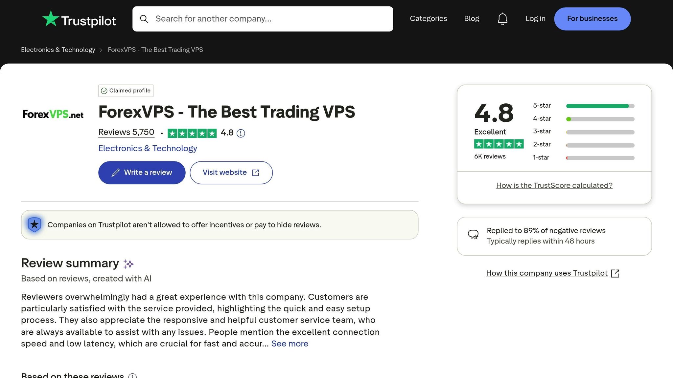Select the Excellent rating badge
Image resolution: width=673 pixels, height=378 pixels.
pyautogui.click(x=490, y=132)
